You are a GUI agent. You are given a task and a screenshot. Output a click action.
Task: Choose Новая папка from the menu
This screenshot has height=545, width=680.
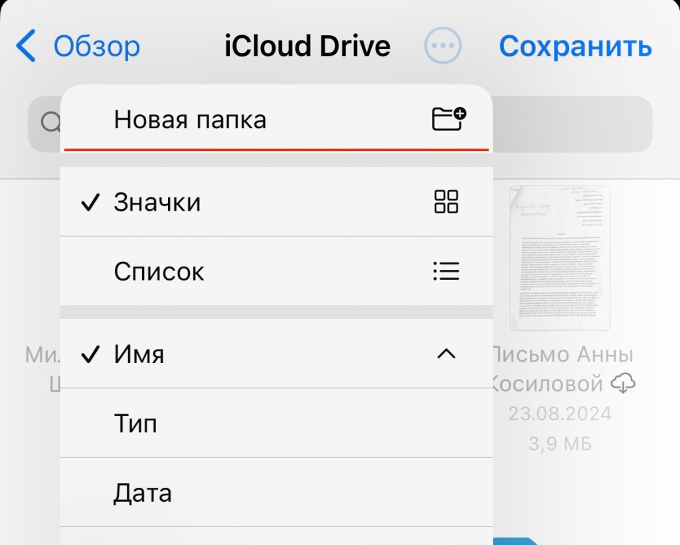[x=190, y=120]
